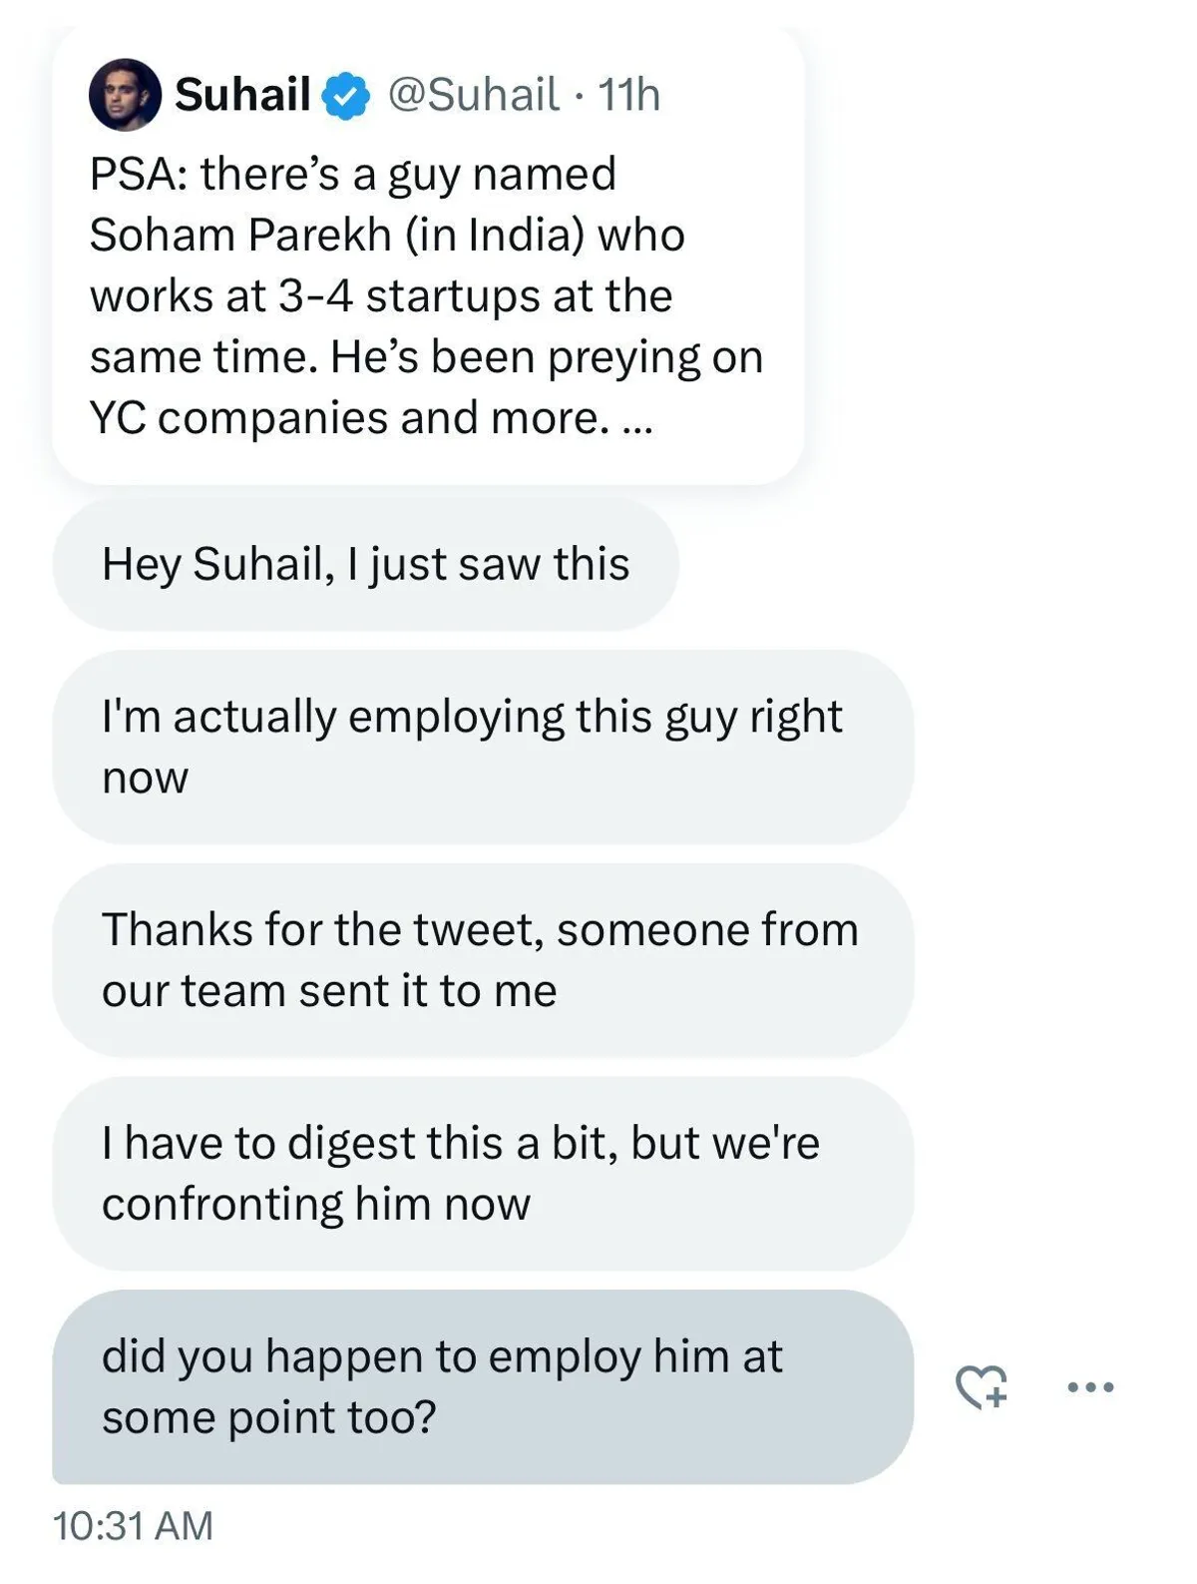Select the 'I'm actually employing this guy' message

472,747
